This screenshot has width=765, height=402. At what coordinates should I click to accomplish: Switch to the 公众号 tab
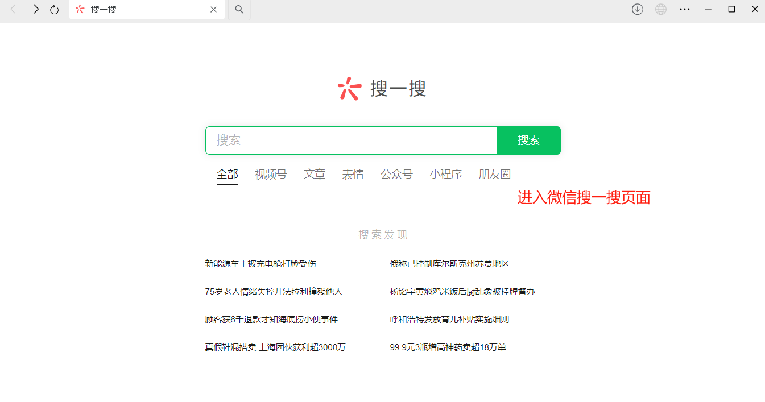pos(397,175)
